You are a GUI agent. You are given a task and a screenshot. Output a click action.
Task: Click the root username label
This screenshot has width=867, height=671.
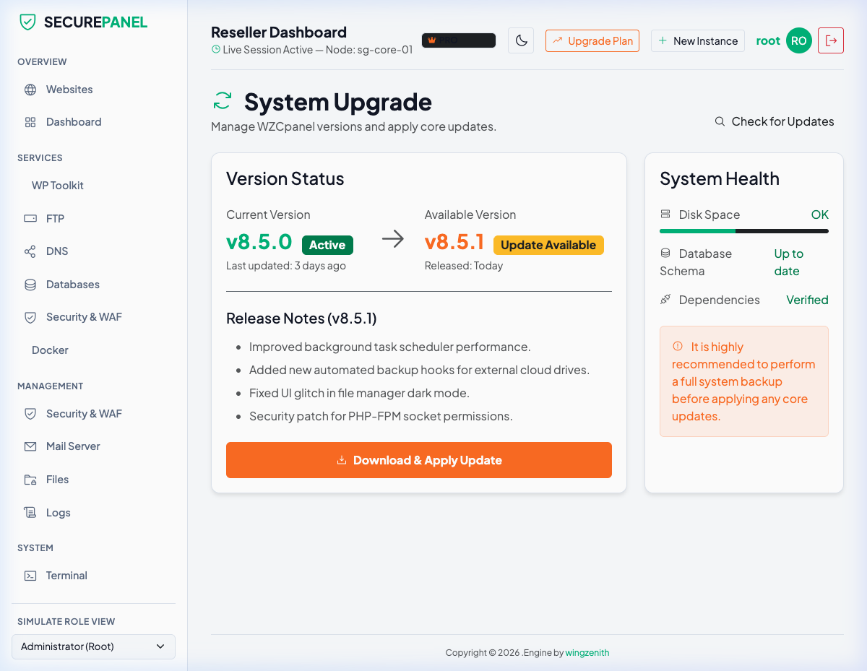(768, 40)
